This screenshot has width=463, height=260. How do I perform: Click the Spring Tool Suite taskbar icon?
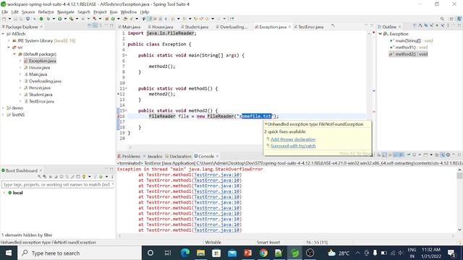[x=294, y=253]
